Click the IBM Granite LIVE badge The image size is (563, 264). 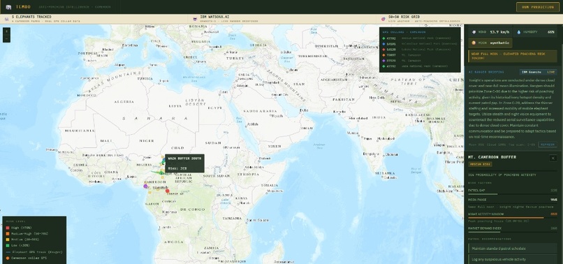pos(539,72)
